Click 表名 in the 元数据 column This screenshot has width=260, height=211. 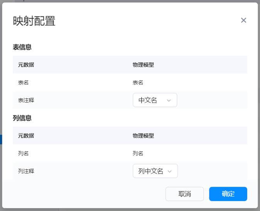(x=23, y=82)
